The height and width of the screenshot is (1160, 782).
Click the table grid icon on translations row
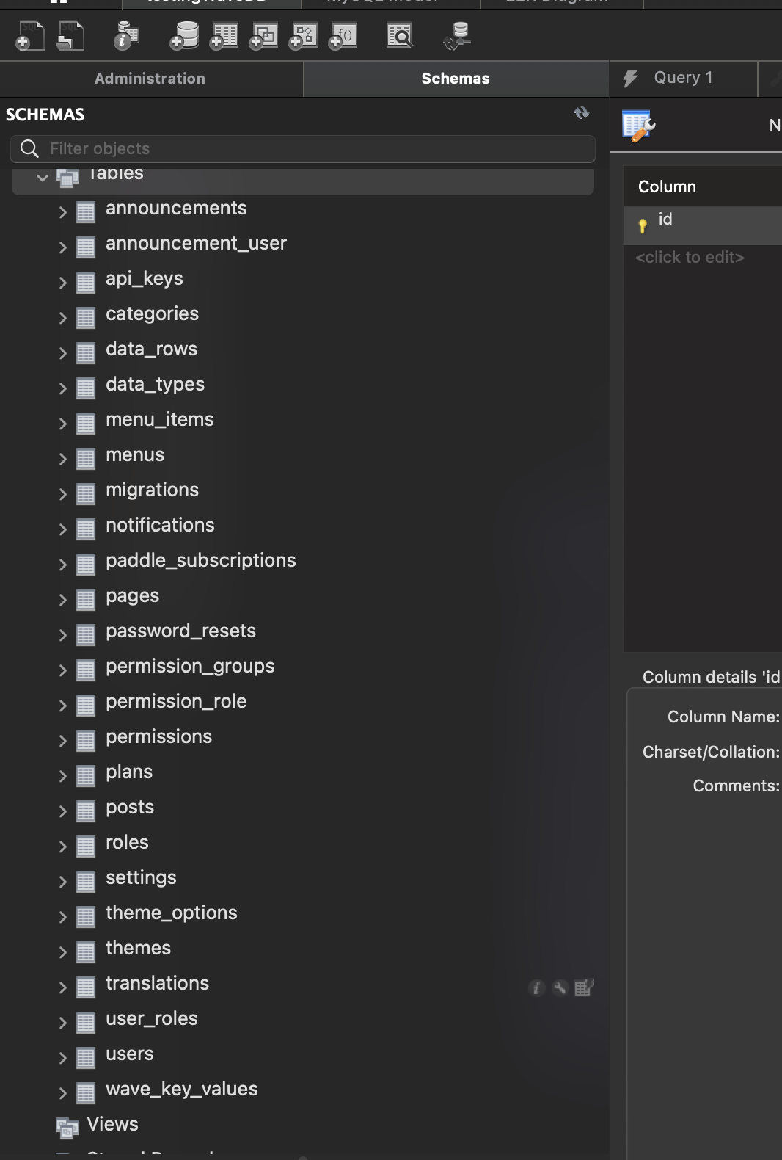click(584, 987)
